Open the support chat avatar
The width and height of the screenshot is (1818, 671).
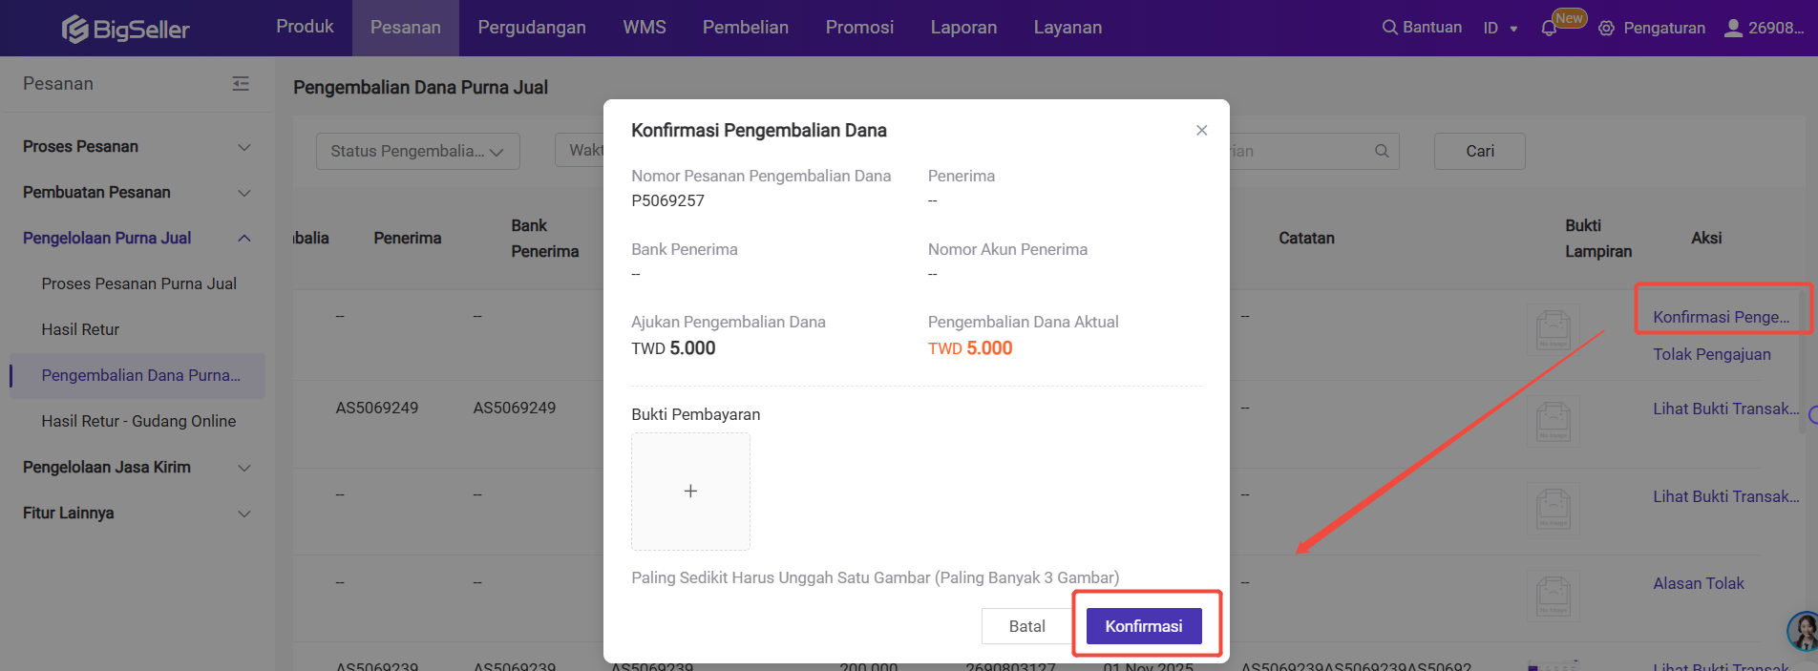coord(1804,631)
